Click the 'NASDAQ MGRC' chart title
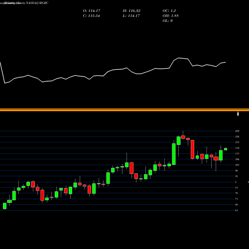 click(37, 3)
